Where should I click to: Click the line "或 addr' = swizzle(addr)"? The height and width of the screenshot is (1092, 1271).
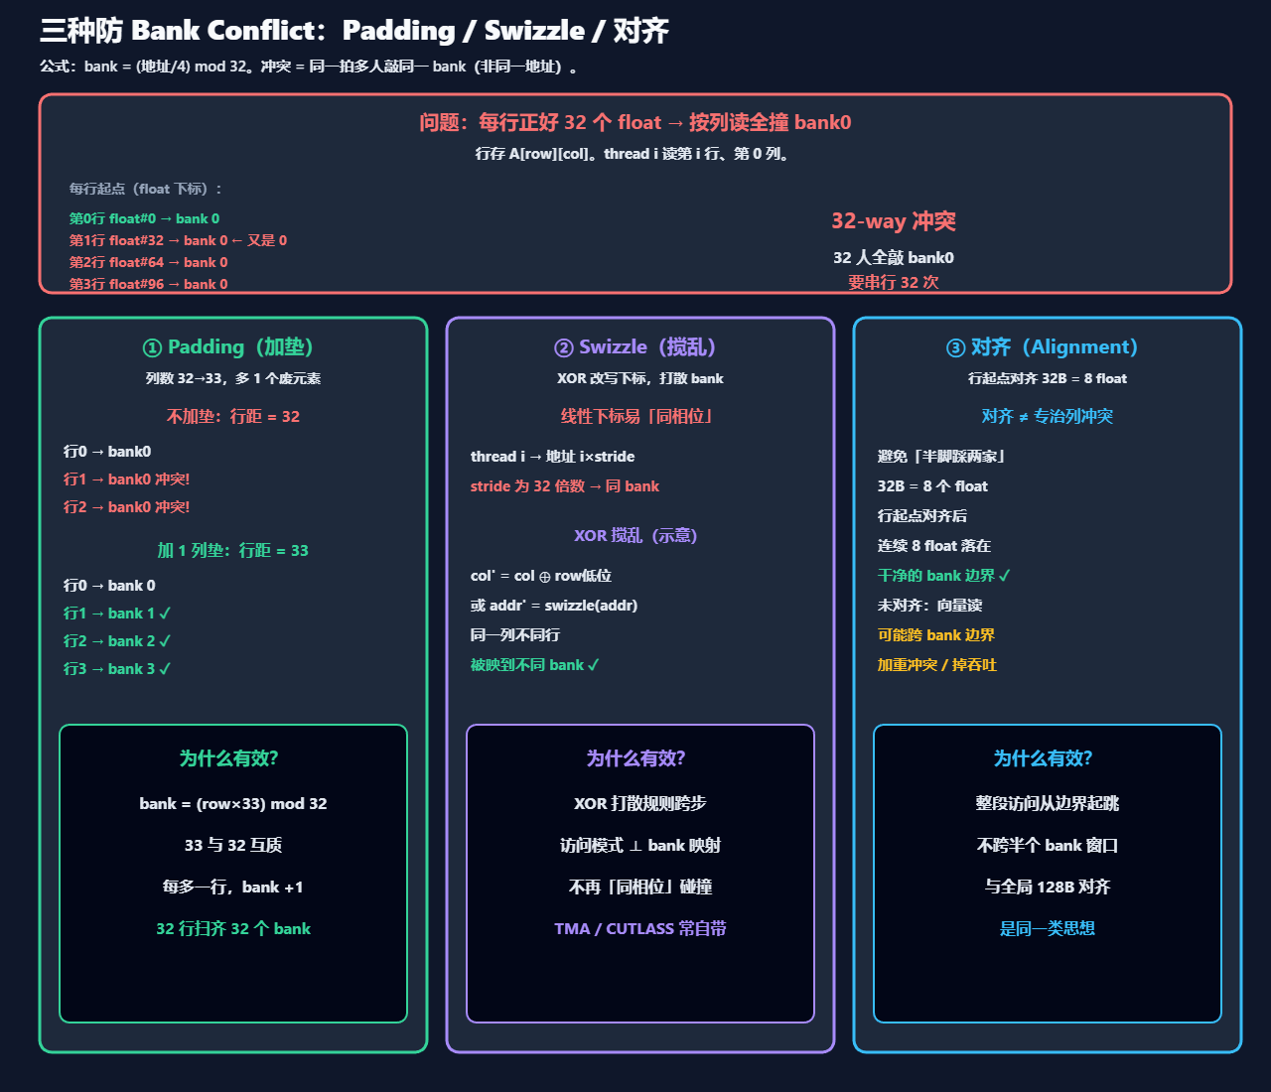pos(554,605)
